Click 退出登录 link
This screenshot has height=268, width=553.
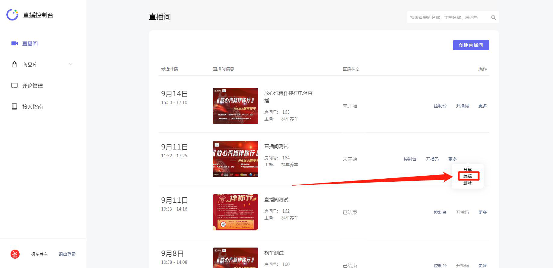coord(67,254)
